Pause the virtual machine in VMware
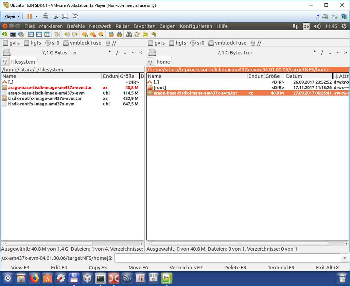 (x=30, y=16)
